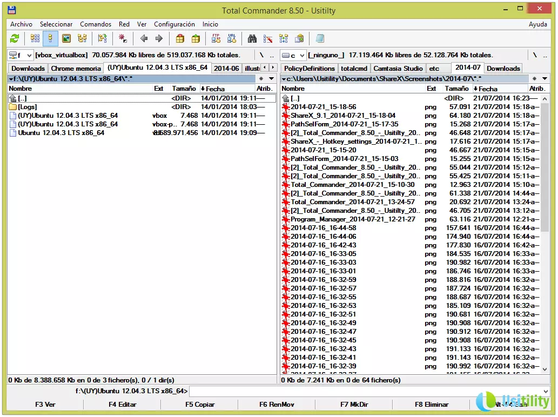Screen dimensions: 558x417
Task: Switch to thumbnail view icon
Action: [x=66, y=38]
